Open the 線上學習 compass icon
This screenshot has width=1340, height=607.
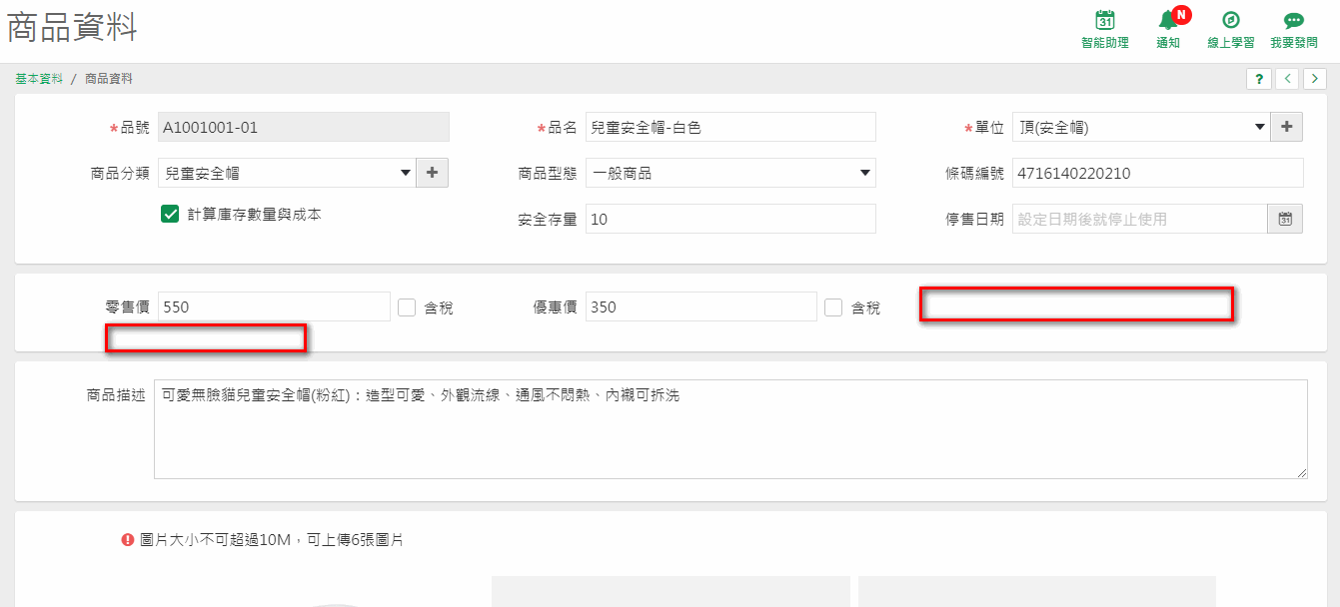coord(1231,20)
